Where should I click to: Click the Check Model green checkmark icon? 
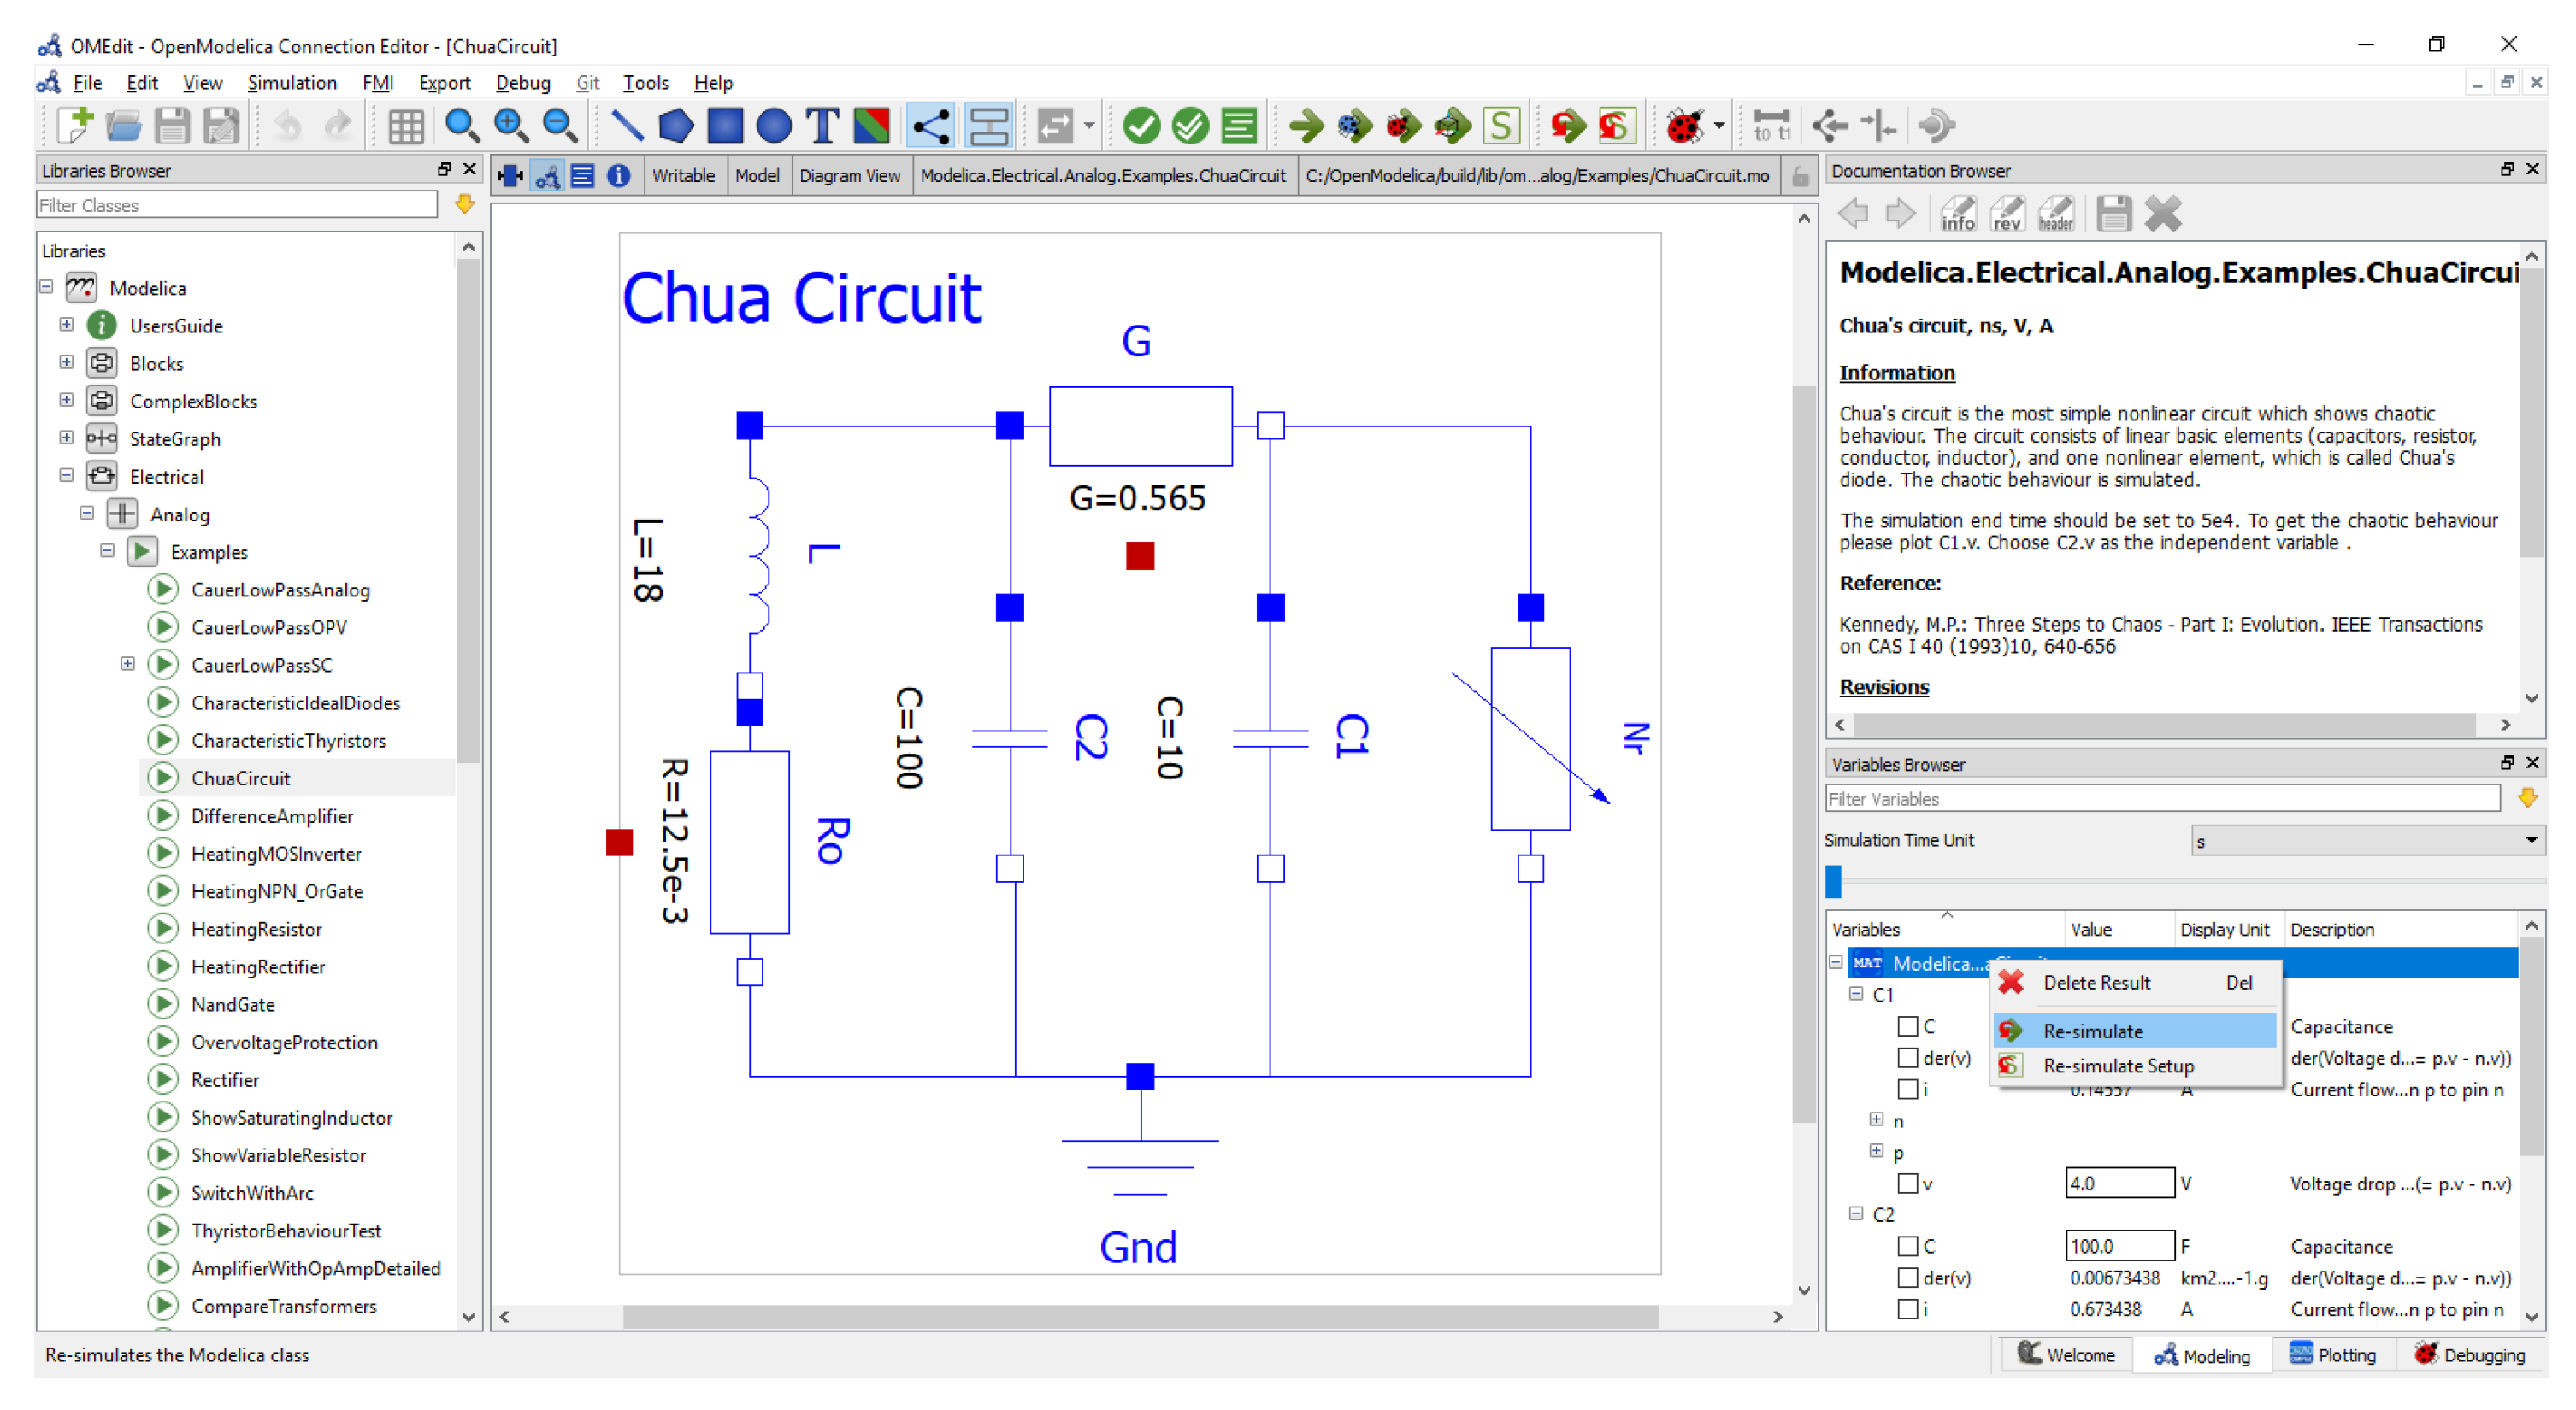tap(1141, 126)
